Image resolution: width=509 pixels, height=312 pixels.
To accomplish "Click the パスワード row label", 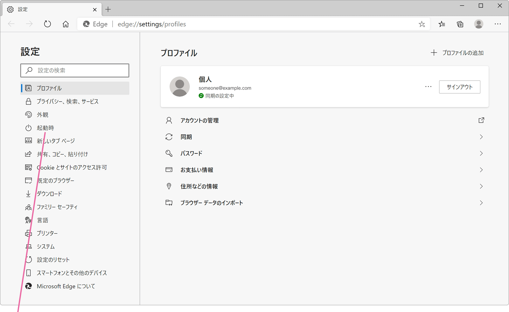I will 191,154.
